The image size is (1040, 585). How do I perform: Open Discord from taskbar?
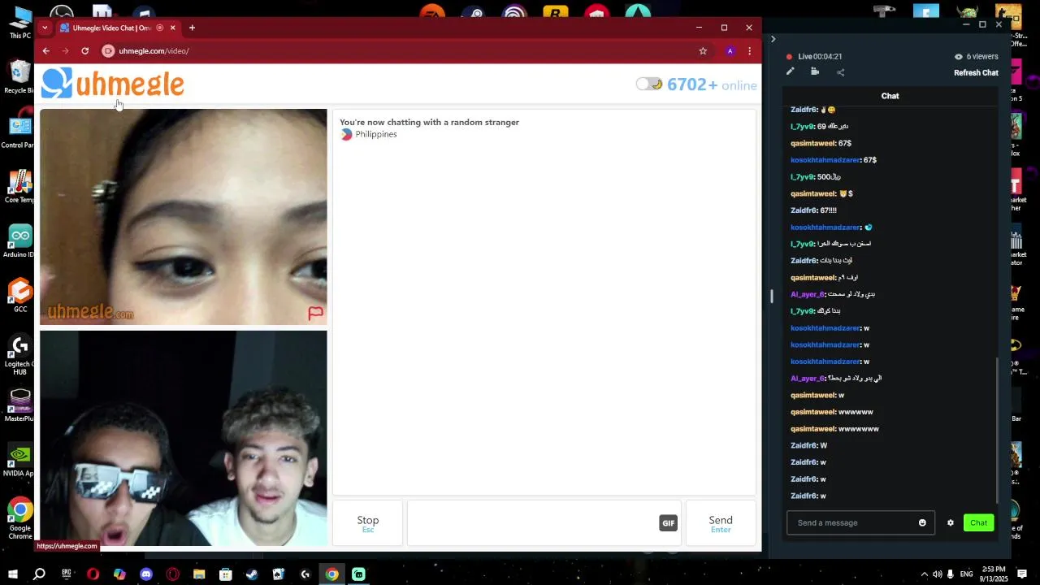pos(146,574)
